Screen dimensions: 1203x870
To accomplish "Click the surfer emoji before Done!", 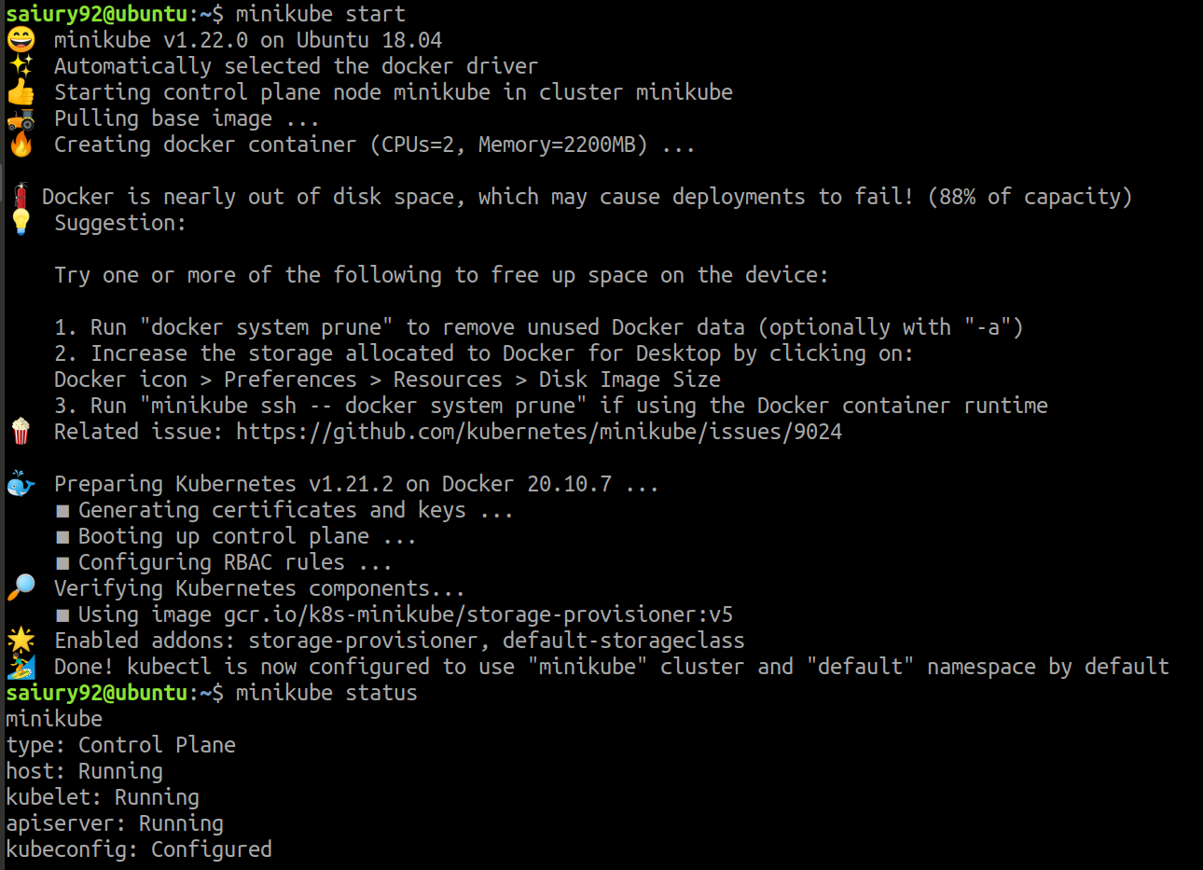I will click(21, 667).
